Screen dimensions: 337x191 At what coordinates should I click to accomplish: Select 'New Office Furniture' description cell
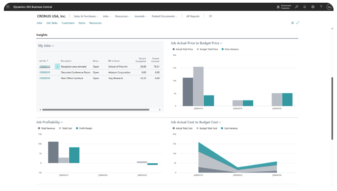(x=72, y=78)
